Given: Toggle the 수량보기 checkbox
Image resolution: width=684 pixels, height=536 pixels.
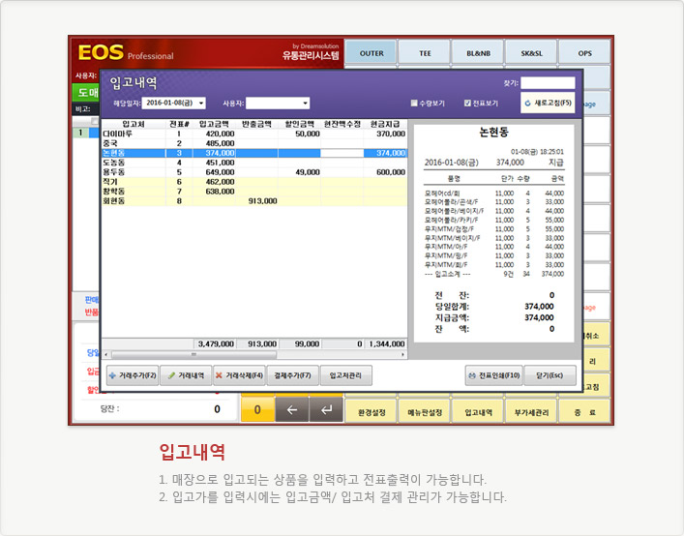Looking at the screenshot, I should [x=414, y=104].
